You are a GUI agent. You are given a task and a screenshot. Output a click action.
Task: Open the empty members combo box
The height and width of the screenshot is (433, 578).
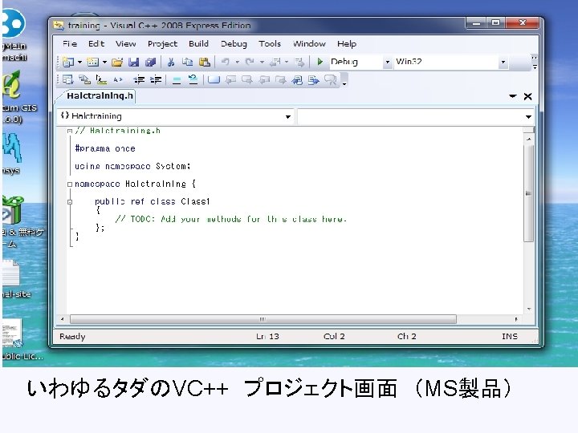(x=416, y=116)
